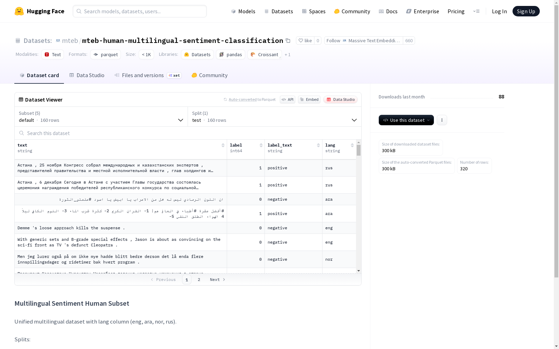The height and width of the screenshot is (349, 559).
Task: Click the Embed button in viewer
Action: click(x=309, y=99)
